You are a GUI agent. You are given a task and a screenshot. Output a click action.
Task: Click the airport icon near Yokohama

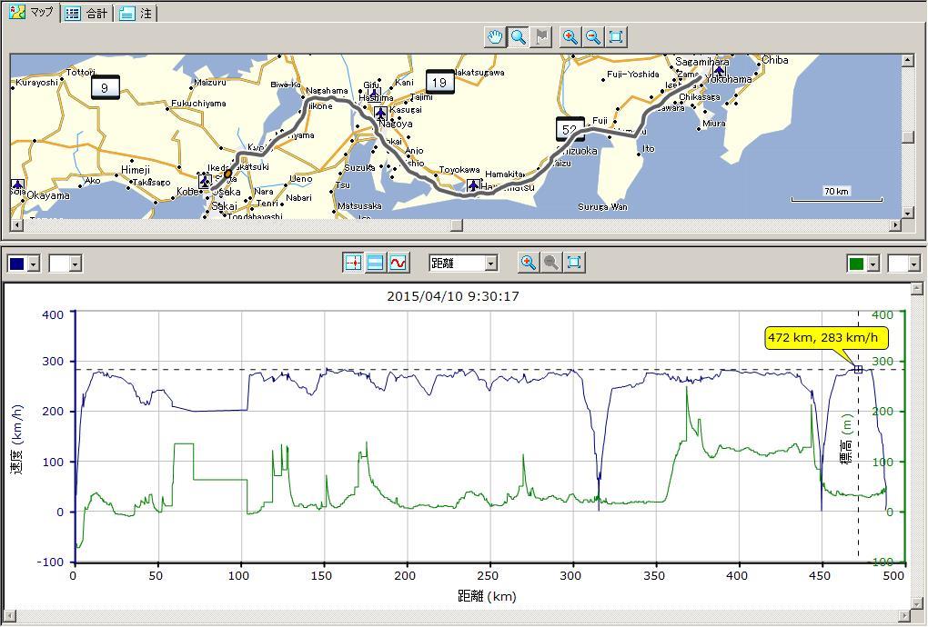(719, 72)
